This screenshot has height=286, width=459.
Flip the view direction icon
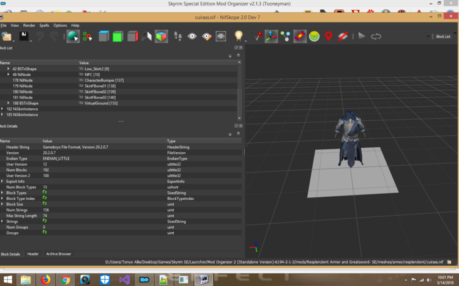147,37
